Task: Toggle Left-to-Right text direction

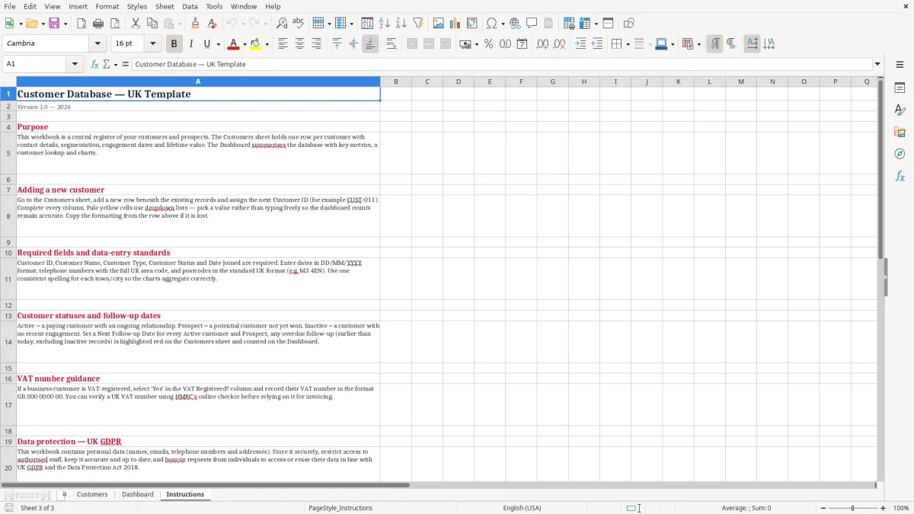Action: click(x=714, y=44)
